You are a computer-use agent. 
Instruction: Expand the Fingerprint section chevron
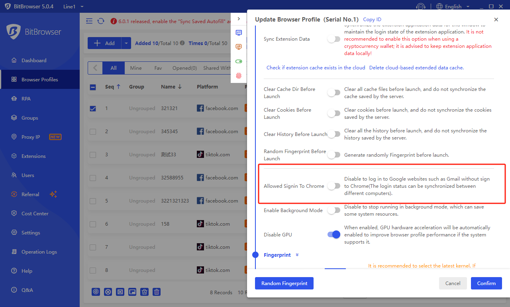(297, 255)
